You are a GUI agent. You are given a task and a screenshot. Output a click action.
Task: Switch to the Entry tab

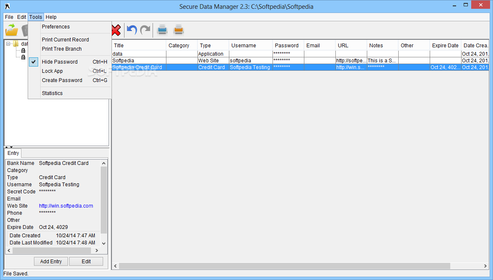pos(13,153)
